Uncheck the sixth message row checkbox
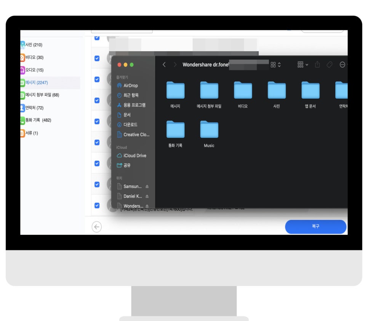Viewport: 368px width, 321px height. pos(97,142)
